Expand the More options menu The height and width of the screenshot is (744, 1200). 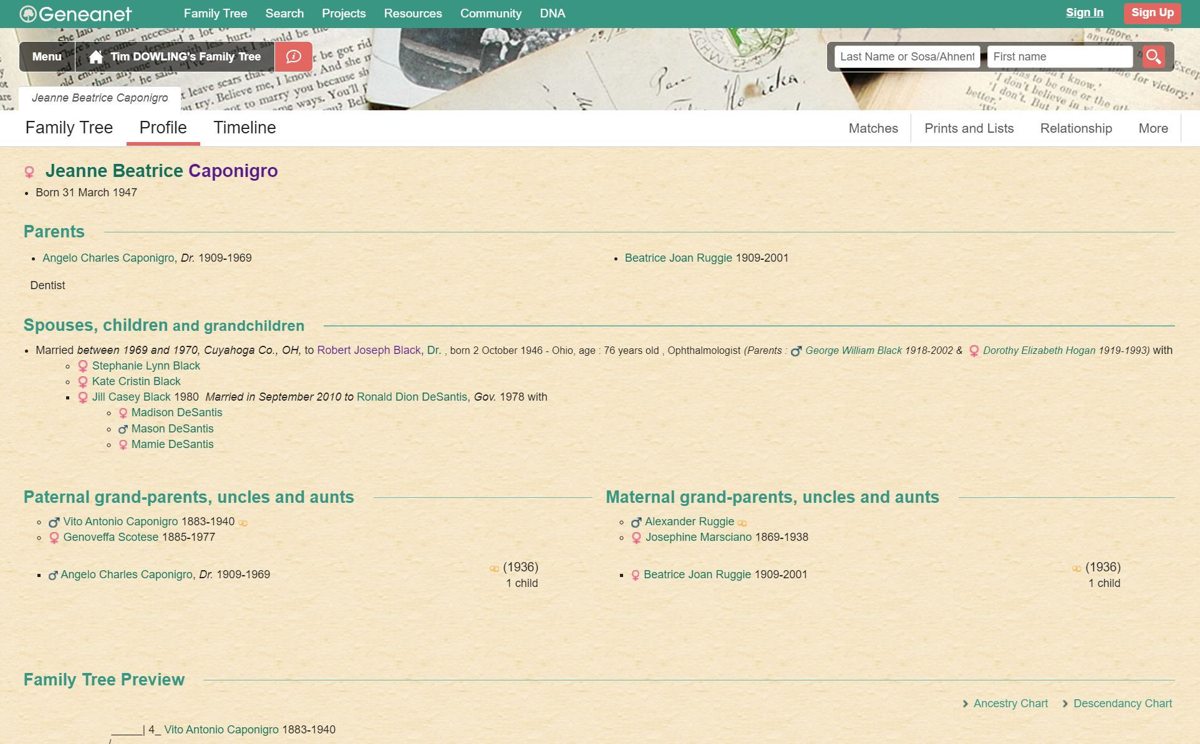click(1153, 128)
